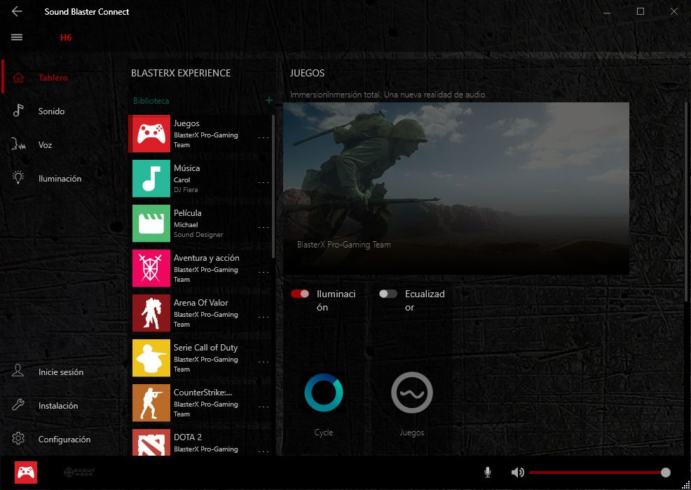Select the Cycle lighting icon
The height and width of the screenshot is (490, 691).
tap(324, 393)
